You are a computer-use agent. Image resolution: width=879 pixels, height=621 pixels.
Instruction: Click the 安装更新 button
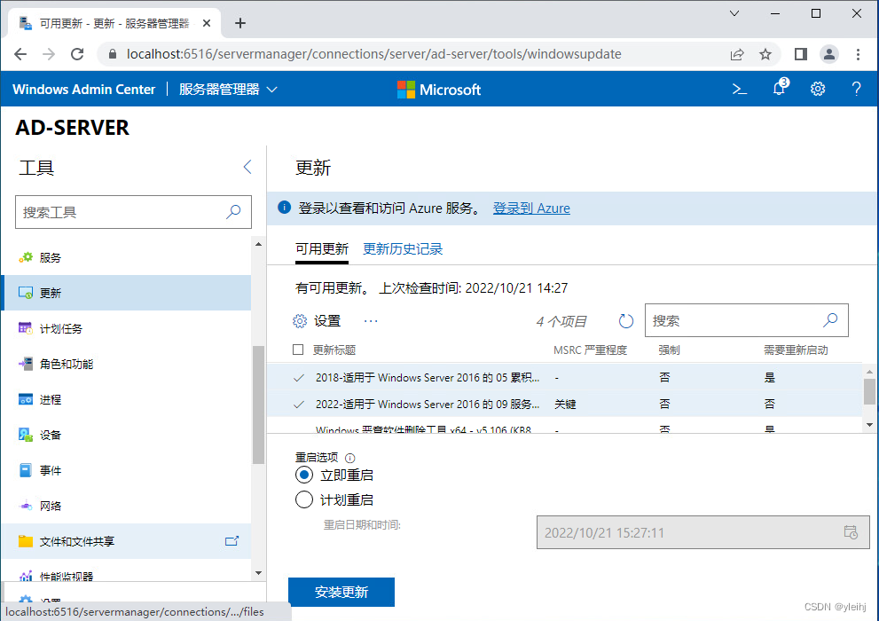coord(341,592)
